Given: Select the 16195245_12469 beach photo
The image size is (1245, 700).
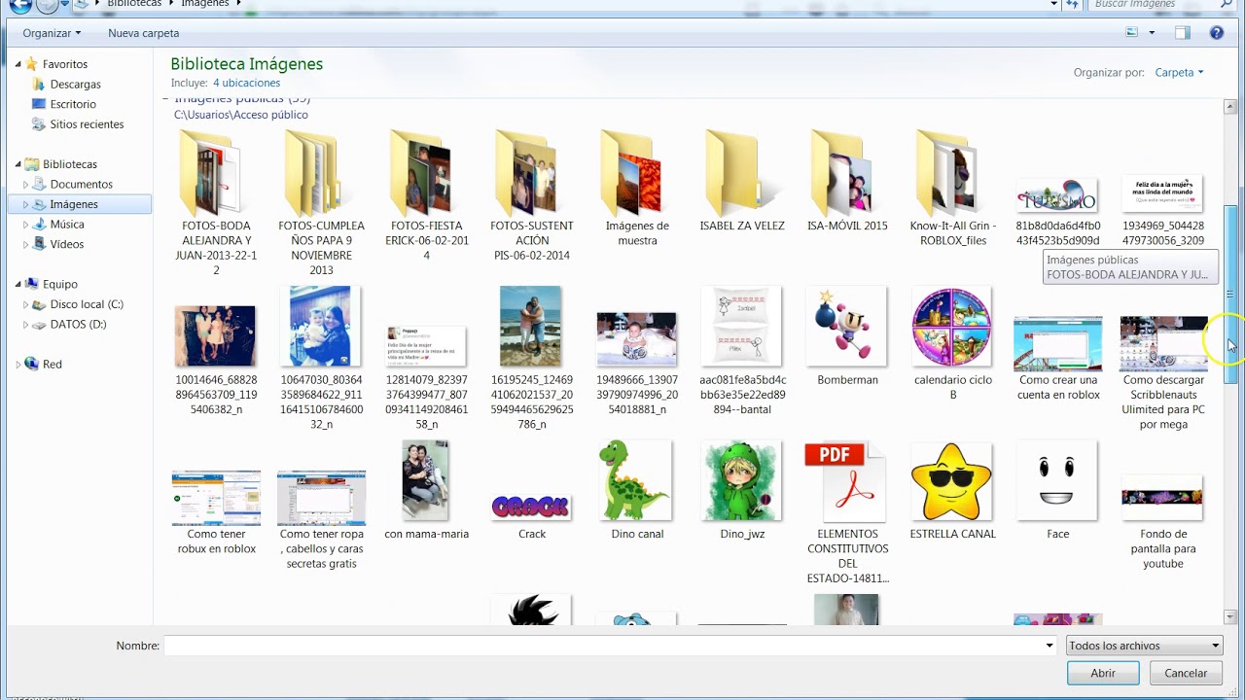Looking at the screenshot, I should click(x=531, y=358).
